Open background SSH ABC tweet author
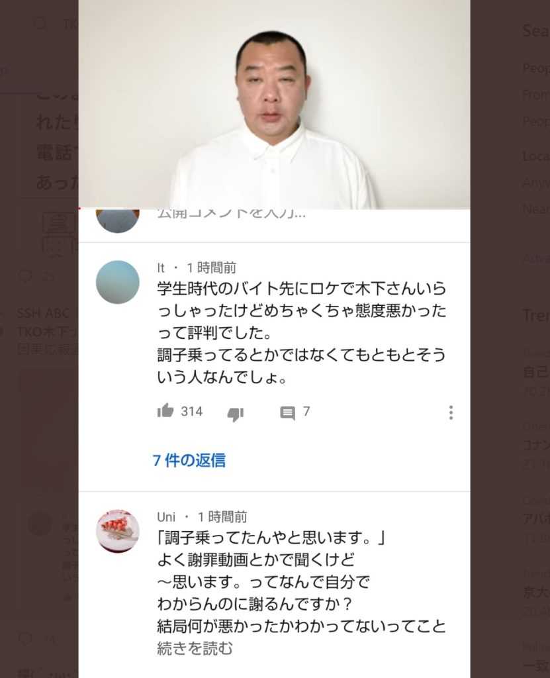The width and height of the screenshot is (550, 678). click(43, 313)
